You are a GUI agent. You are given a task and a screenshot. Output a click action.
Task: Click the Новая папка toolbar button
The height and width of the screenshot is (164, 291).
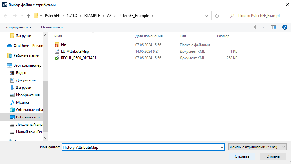coord(52,27)
